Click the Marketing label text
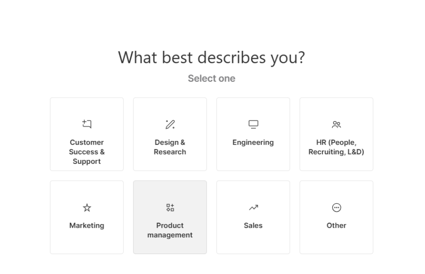The width and height of the screenshot is (425, 274). 87,225
